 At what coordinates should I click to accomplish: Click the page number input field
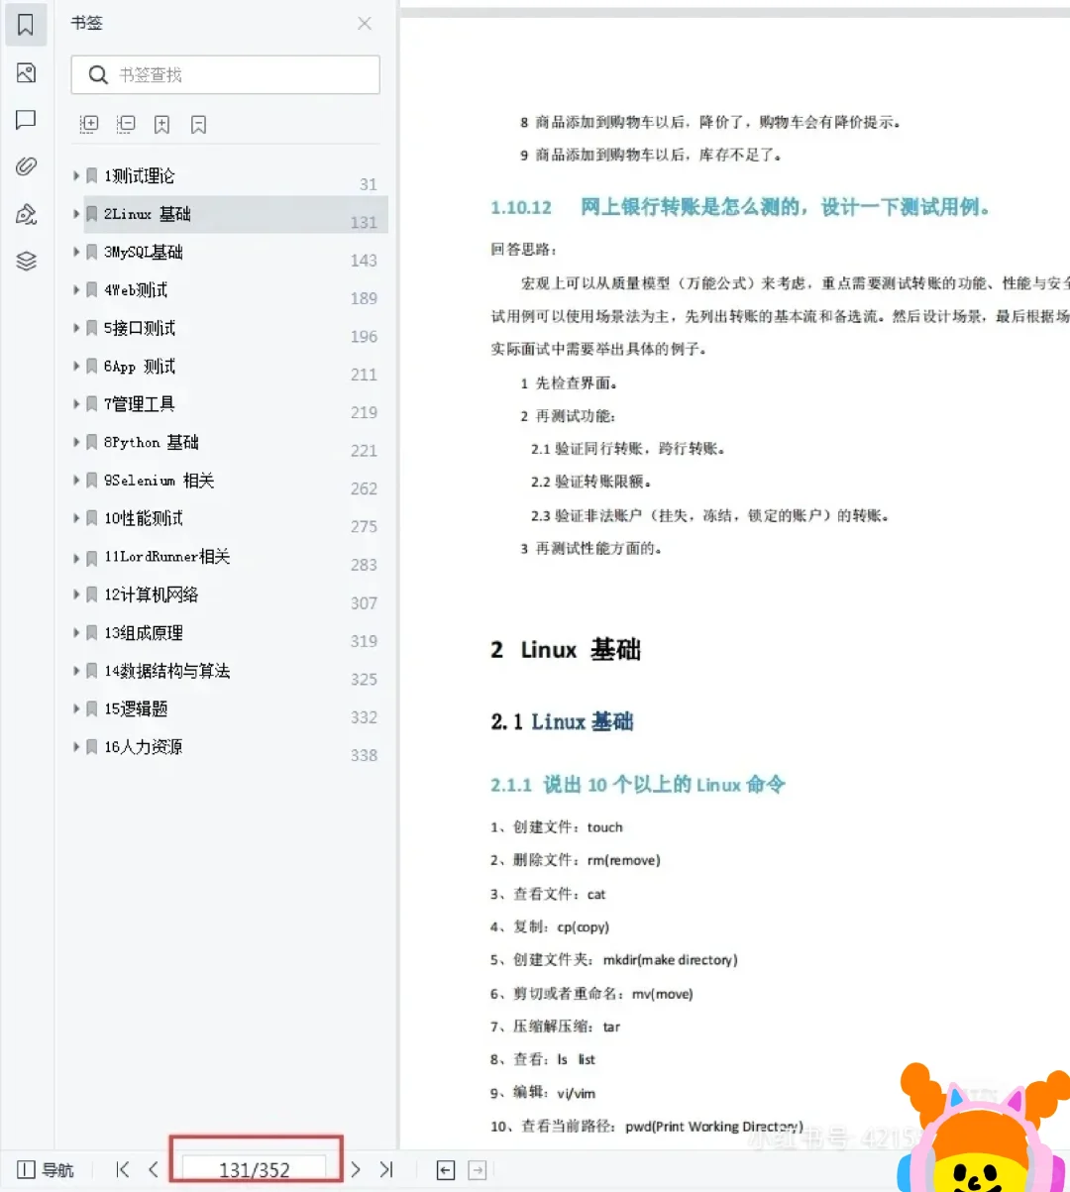point(255,1169)
